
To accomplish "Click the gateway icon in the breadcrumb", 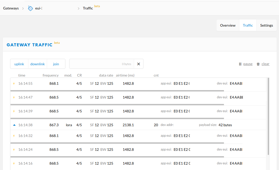I will (30, 8).
